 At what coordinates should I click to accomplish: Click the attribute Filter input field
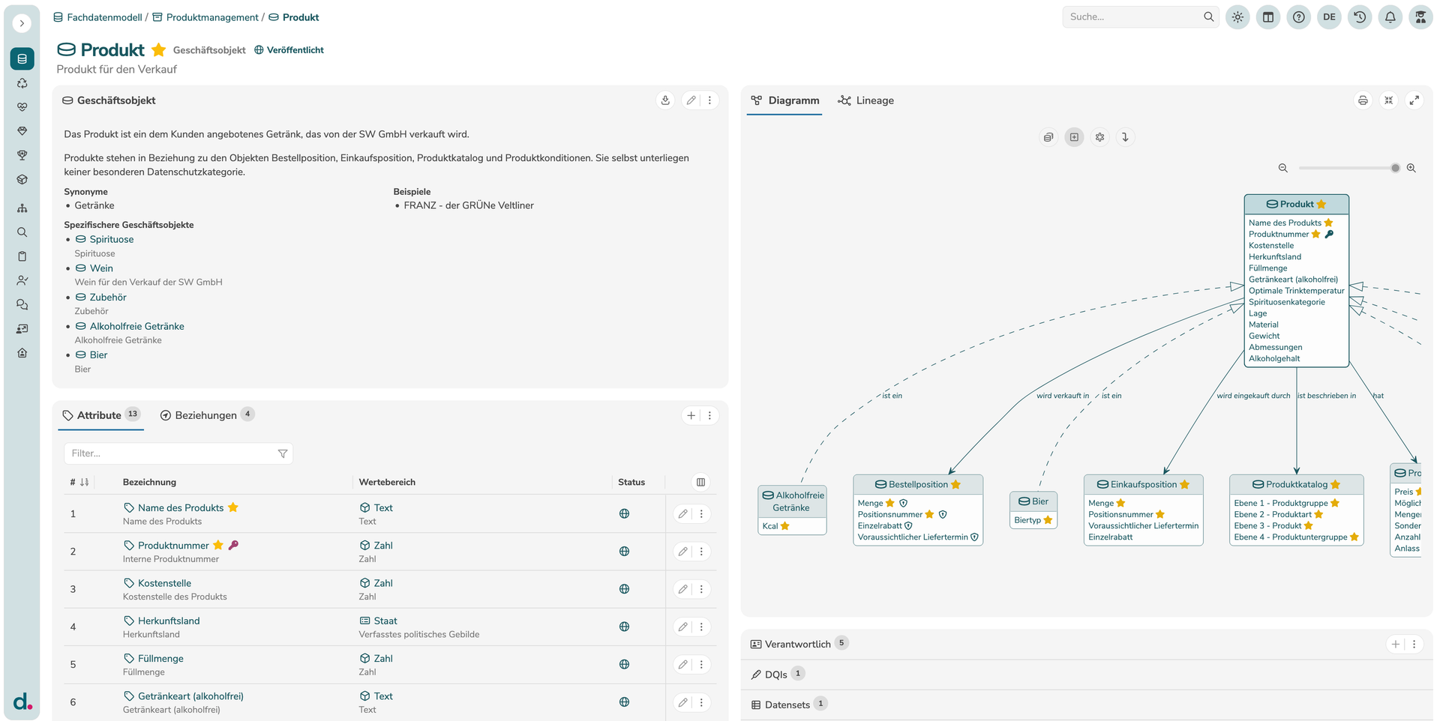172,453
